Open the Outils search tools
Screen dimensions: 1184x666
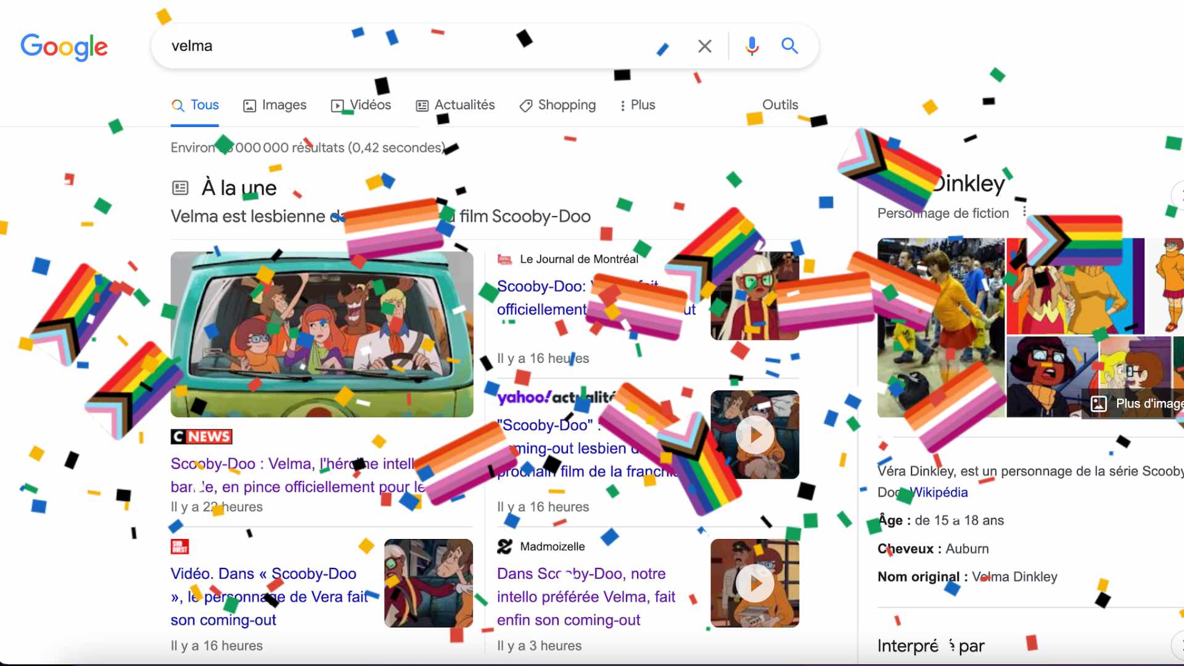pos(780,105)
